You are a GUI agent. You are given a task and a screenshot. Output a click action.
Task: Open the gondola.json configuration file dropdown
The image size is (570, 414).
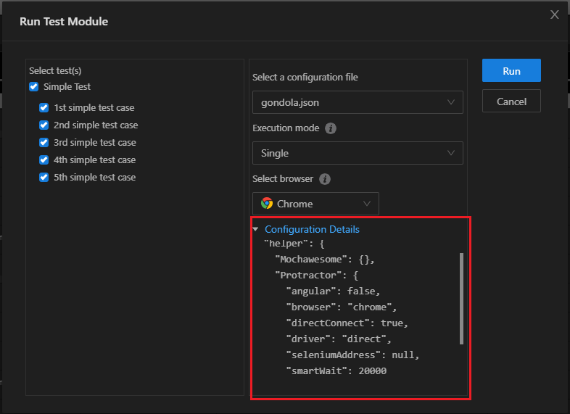[358, 102]
